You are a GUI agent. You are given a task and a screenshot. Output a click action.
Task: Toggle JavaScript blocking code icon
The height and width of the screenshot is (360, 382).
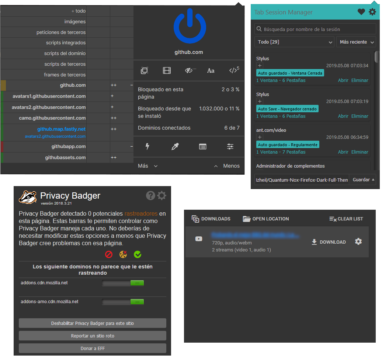click(x=234, y=70)
